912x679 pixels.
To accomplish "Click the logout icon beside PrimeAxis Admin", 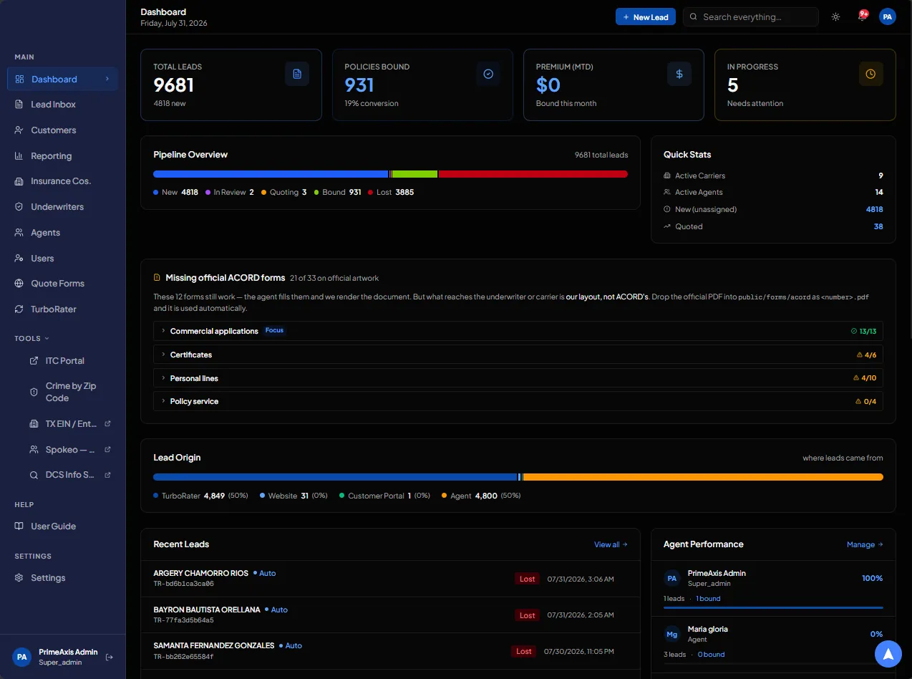I will point(110,657).
